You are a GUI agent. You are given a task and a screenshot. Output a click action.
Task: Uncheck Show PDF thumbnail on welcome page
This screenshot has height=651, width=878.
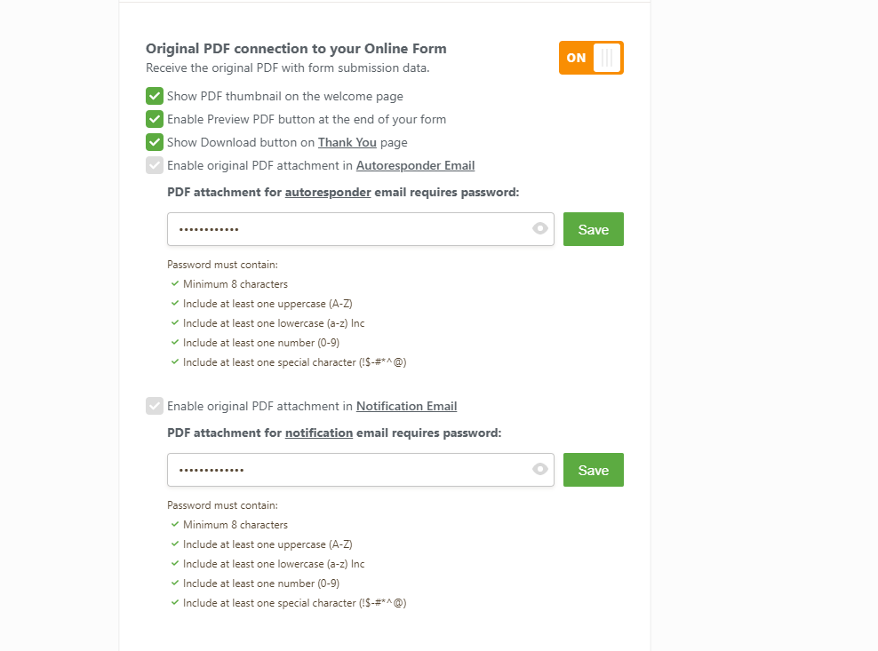point(155,96)
